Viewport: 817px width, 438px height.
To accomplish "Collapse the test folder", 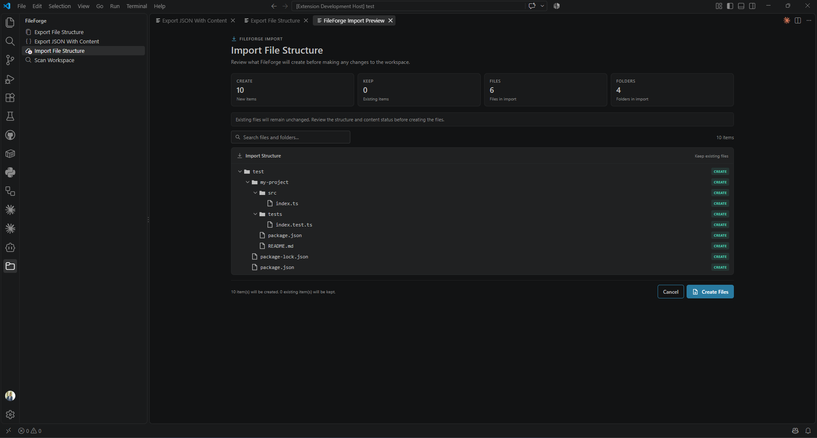I will click(x=240, y=172).
